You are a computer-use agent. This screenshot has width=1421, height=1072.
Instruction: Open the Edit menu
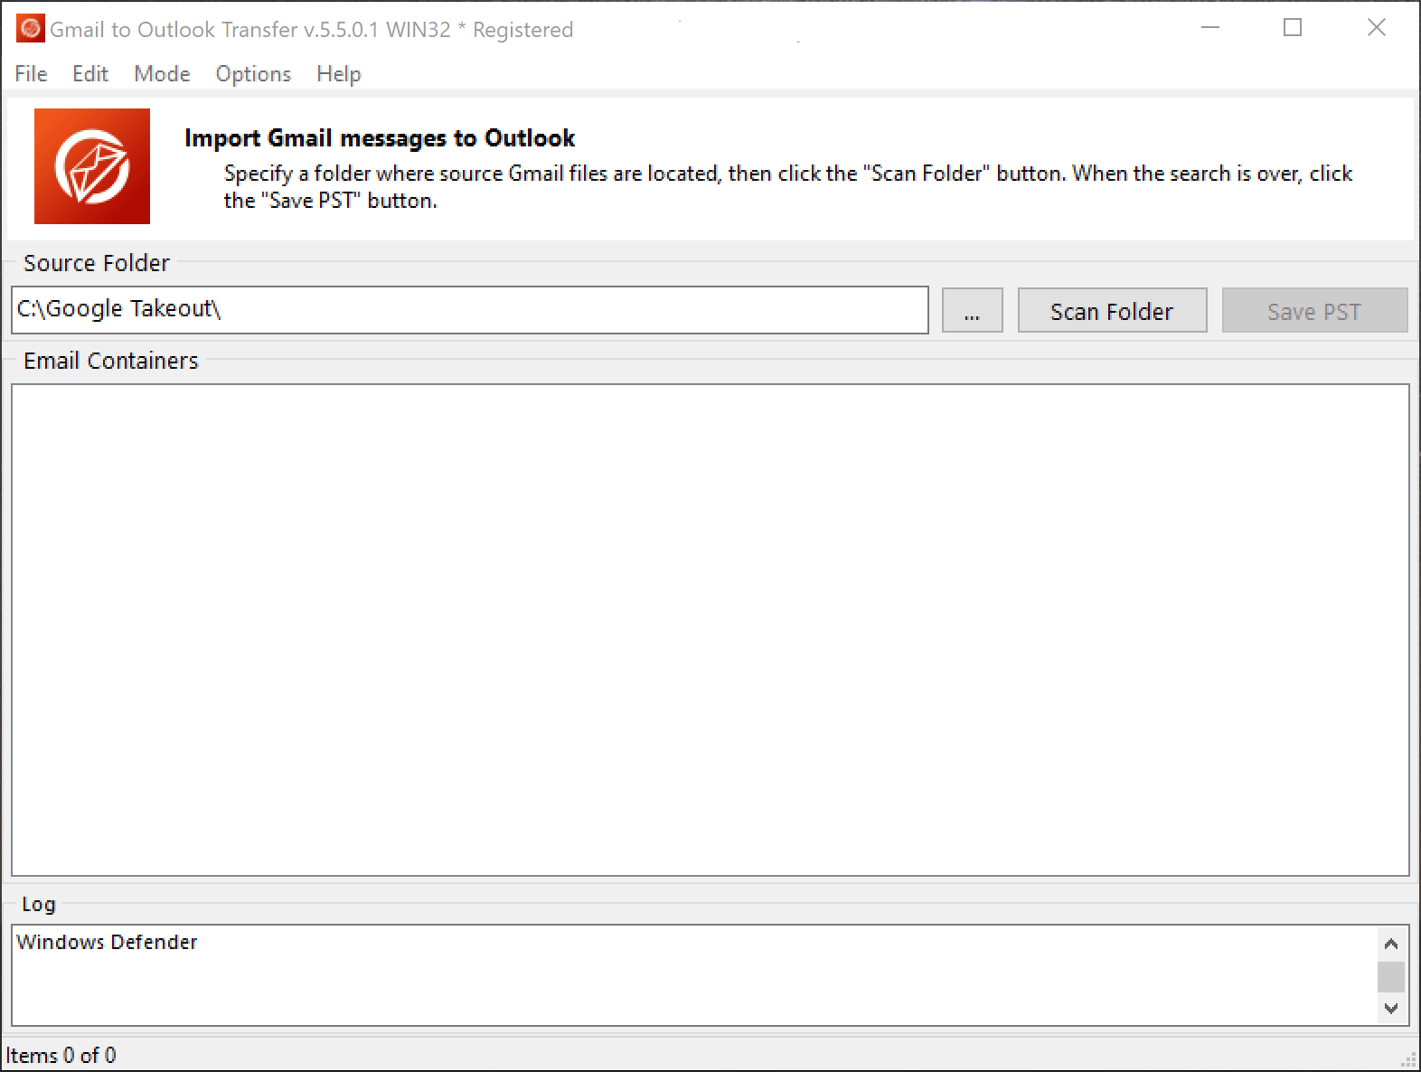[x=90, y=74]
